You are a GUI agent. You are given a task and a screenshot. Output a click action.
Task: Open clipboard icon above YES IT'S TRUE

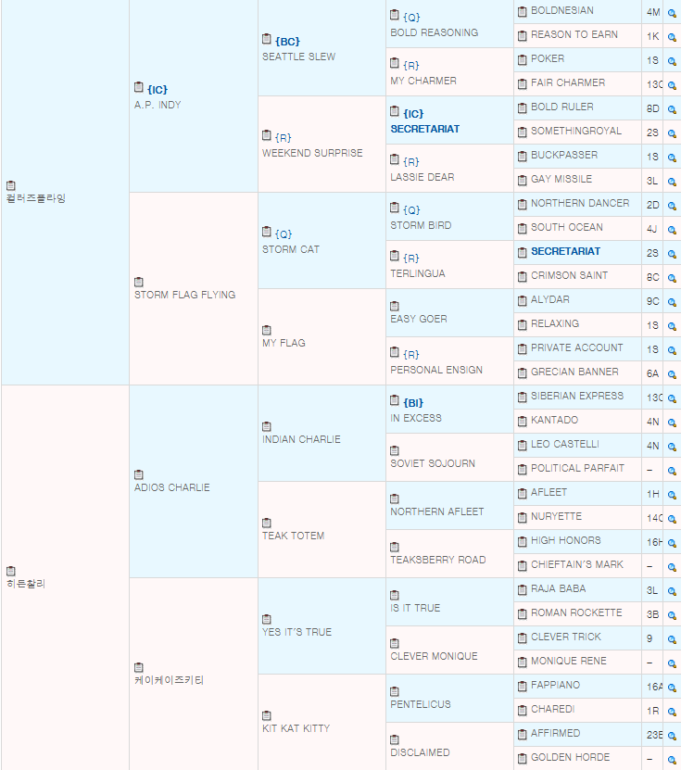(x=267, y=619)
